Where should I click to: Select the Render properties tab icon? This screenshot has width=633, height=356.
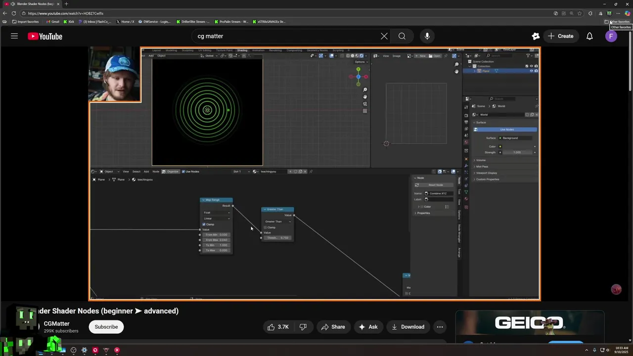tap(466, 115)
